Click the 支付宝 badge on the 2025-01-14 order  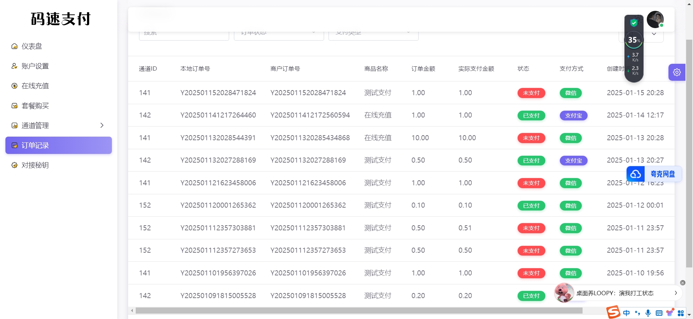pyautogui.click(x=573, y=116)
